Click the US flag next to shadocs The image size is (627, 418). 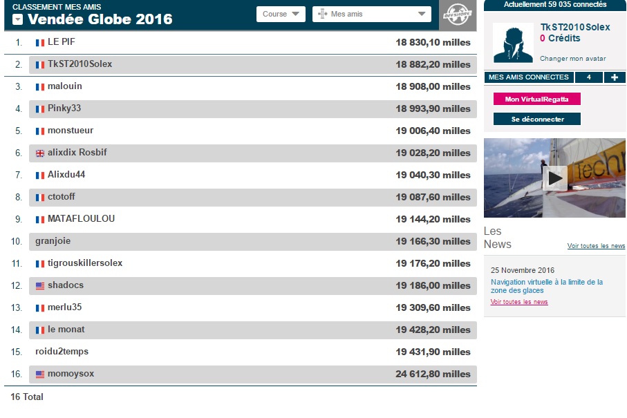[x=40, y=286]
